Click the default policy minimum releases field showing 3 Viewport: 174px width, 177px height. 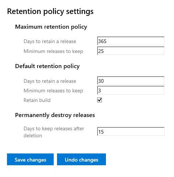(x=131, y=91)
